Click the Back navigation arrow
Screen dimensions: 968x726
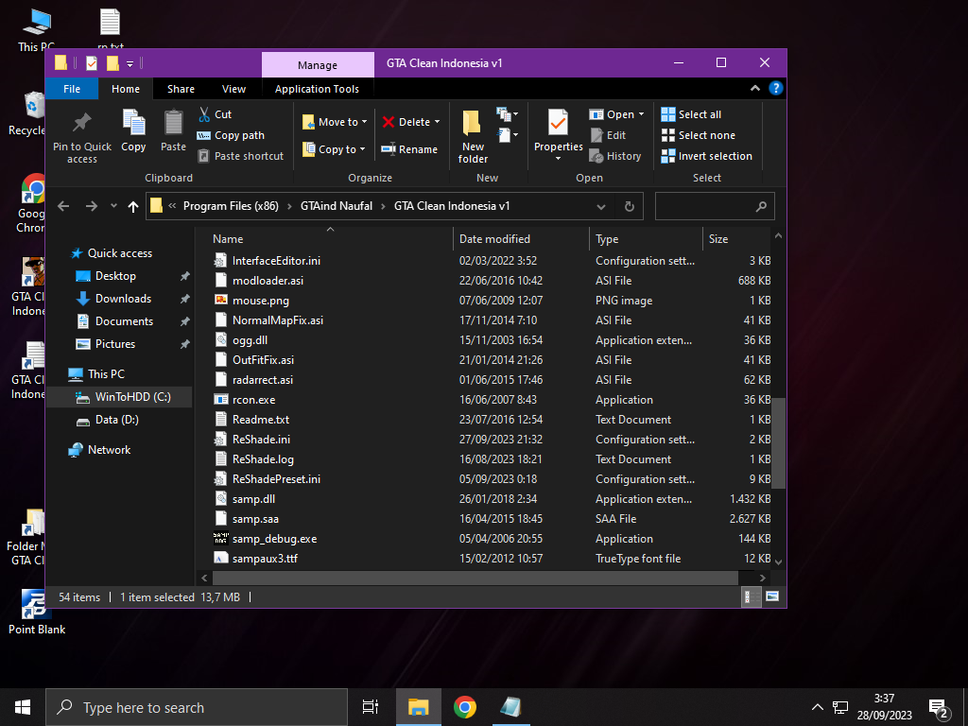pos(63,206)
